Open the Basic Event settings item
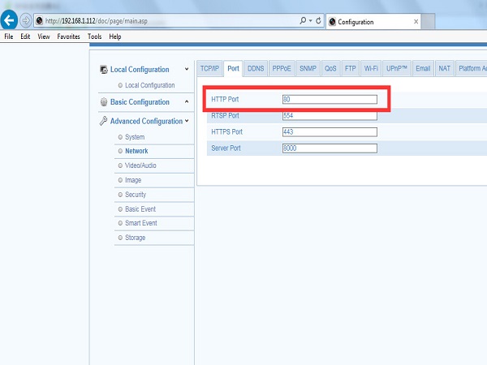 coord(140,209)
